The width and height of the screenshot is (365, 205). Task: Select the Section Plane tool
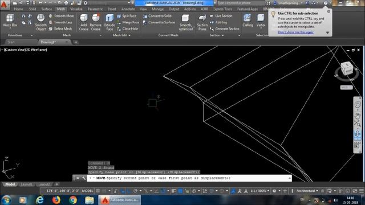point(202,22)
